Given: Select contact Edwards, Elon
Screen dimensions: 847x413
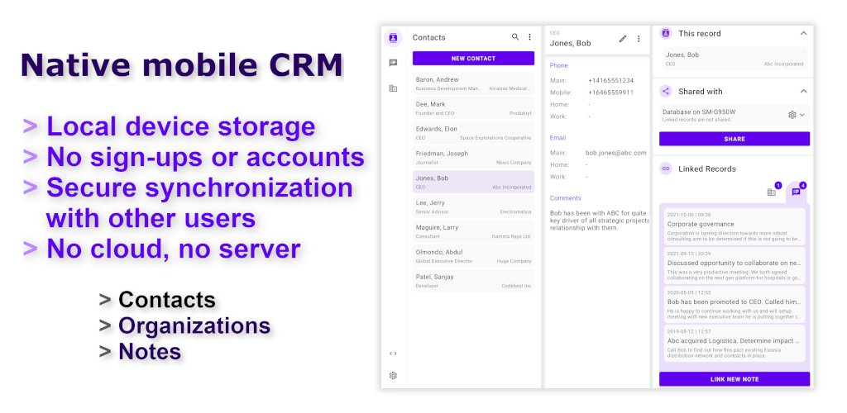Looking at the screenshot, I should click(473, 133).
